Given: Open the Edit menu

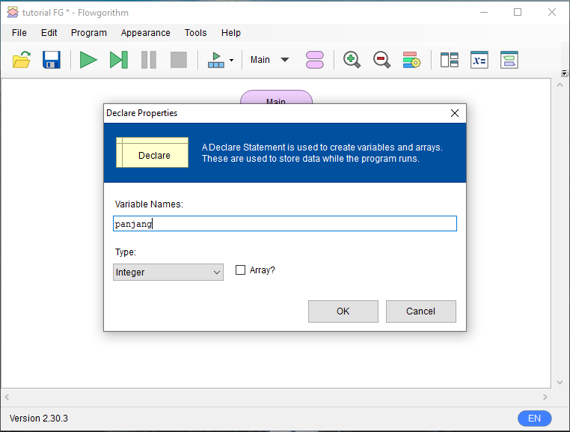Looking at the screenshot, I should pyautogui.click(x=49, y=33).
